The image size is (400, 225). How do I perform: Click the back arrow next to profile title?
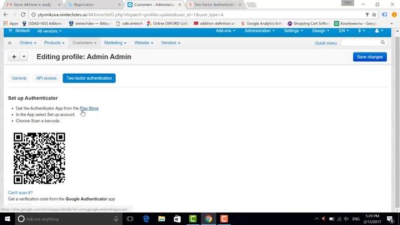(x=14, y=57)
